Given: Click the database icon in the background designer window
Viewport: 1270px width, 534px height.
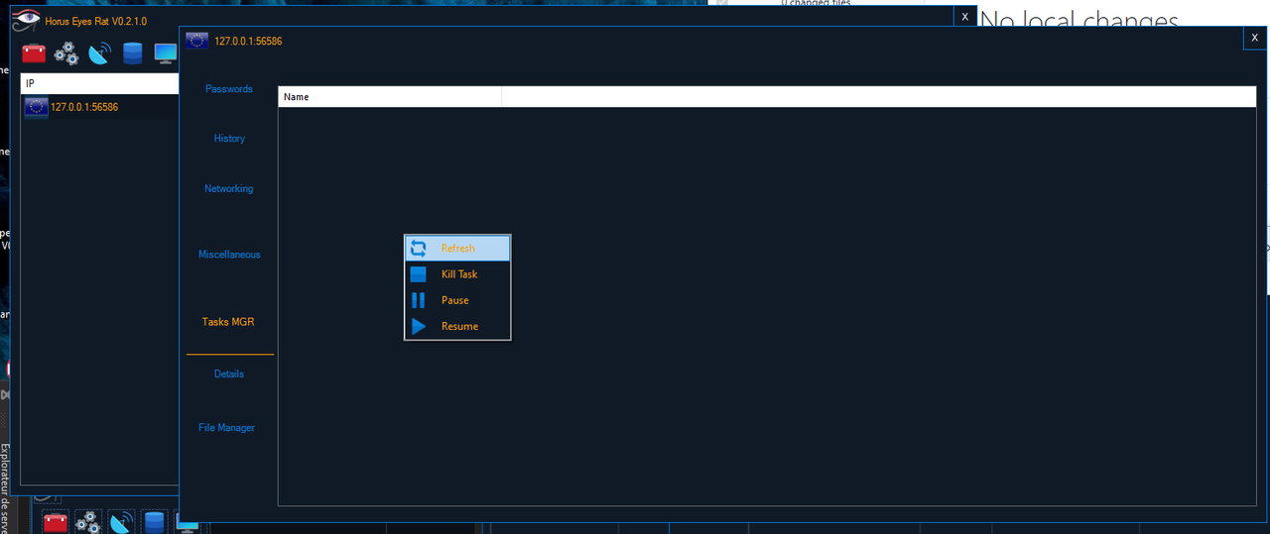Looking at the screenshot, I should (154, 522).
